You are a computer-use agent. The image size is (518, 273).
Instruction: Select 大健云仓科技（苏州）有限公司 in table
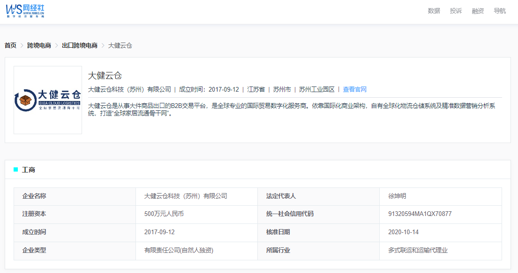pos(186,196)
